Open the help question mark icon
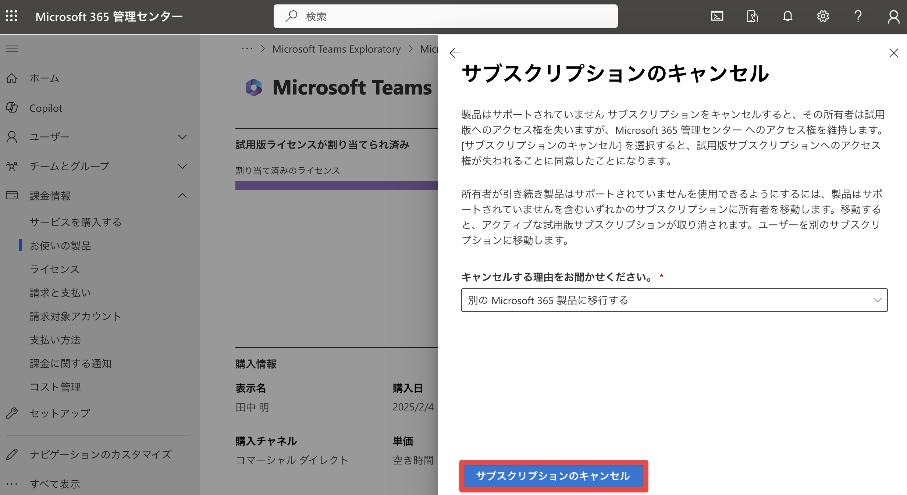907x495 pixels. [x=858, y=16]
